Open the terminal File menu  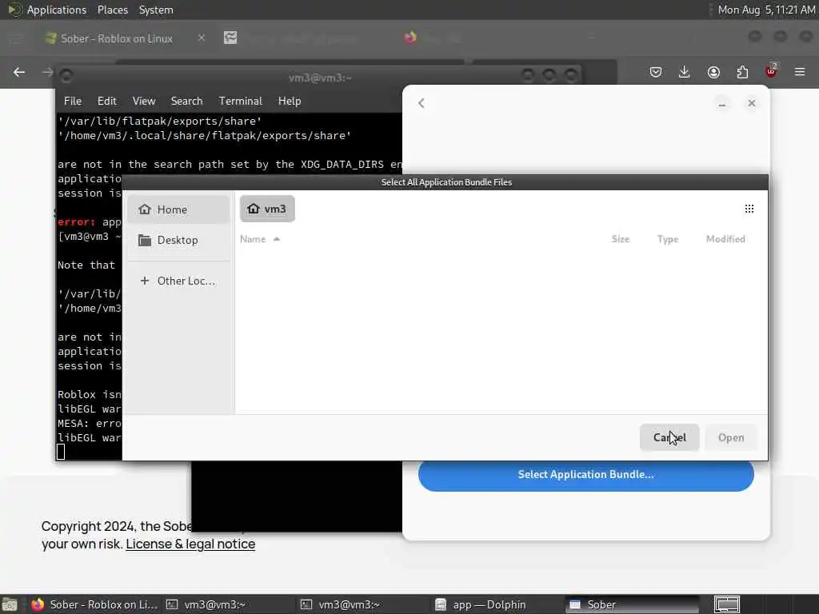pos(73,102)
